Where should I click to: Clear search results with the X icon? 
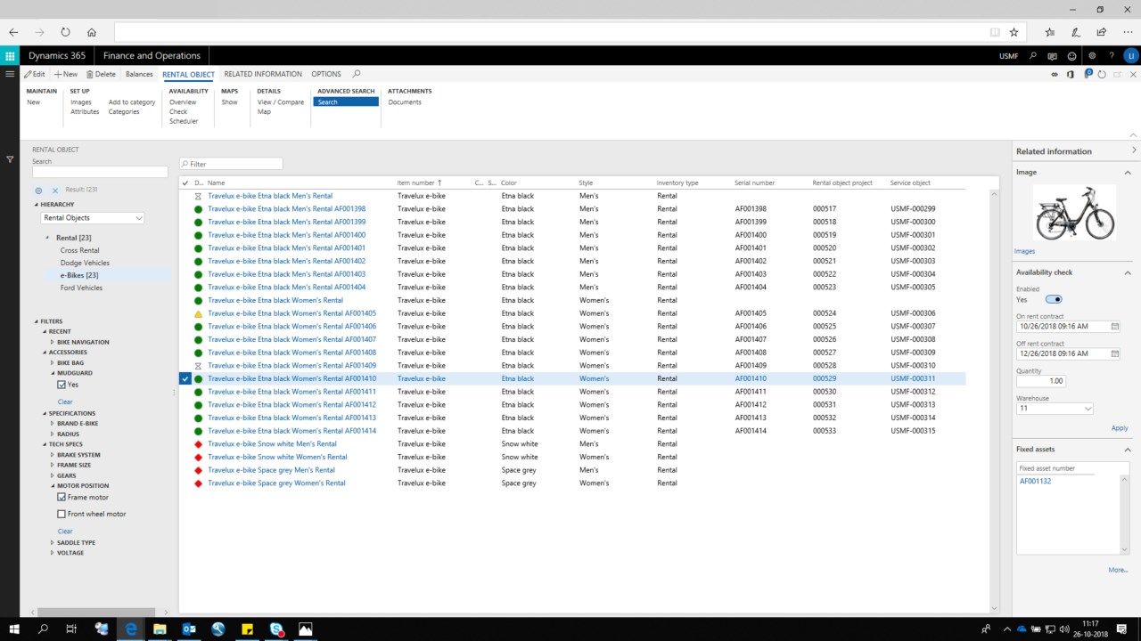pos(54,191)
